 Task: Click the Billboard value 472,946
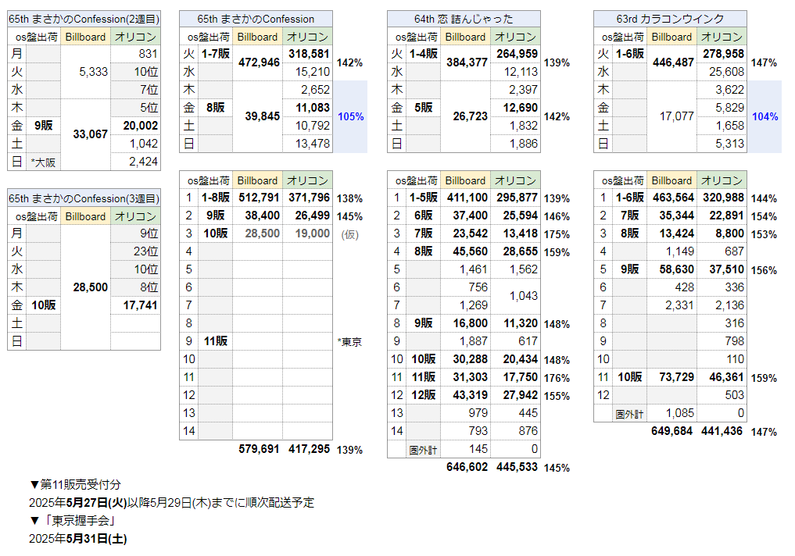259,62
